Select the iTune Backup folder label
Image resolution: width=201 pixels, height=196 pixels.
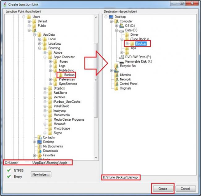pos(139,39)
